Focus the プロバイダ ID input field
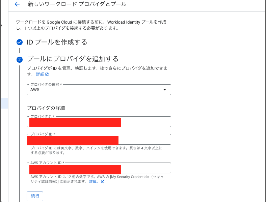Viewport: 266px width, 202px height. 99,139
